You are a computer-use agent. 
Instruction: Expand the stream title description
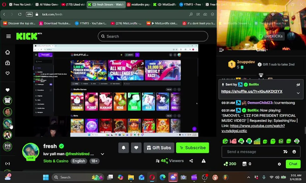(102, 154)
